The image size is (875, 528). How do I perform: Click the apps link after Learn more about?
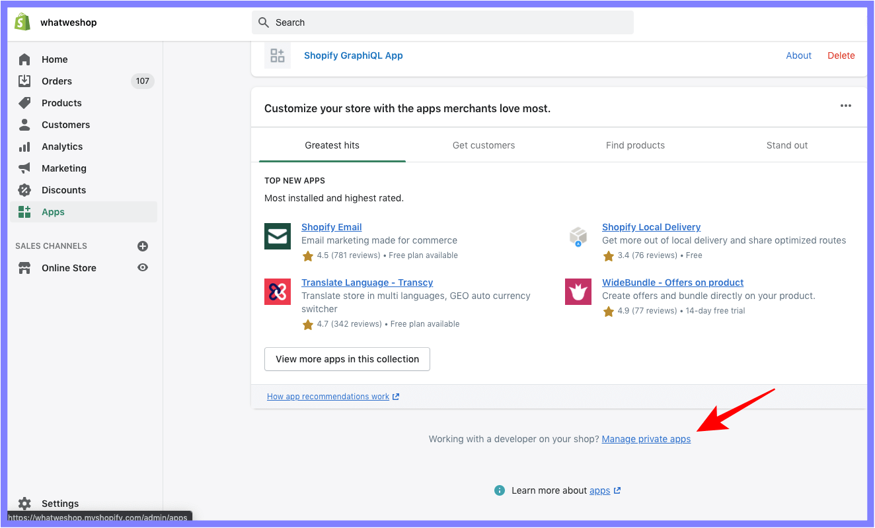[x=599, y=490]
